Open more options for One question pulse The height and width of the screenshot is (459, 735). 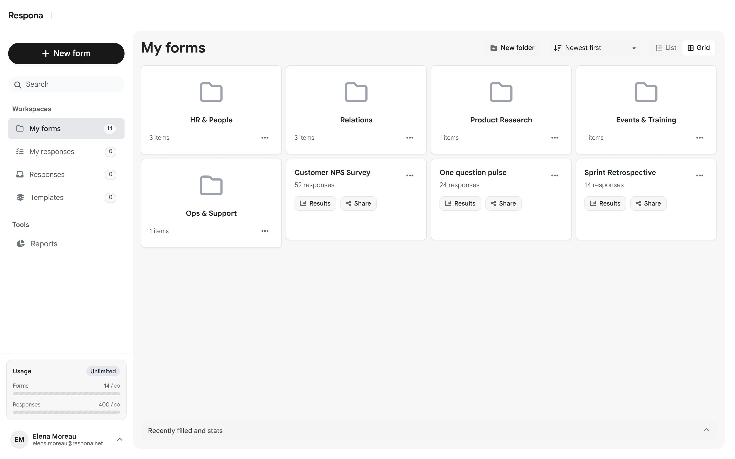(555, 175)
